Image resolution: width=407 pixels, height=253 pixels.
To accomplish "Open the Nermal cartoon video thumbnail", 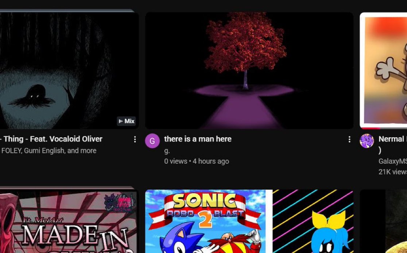I will tap(383, 71).
